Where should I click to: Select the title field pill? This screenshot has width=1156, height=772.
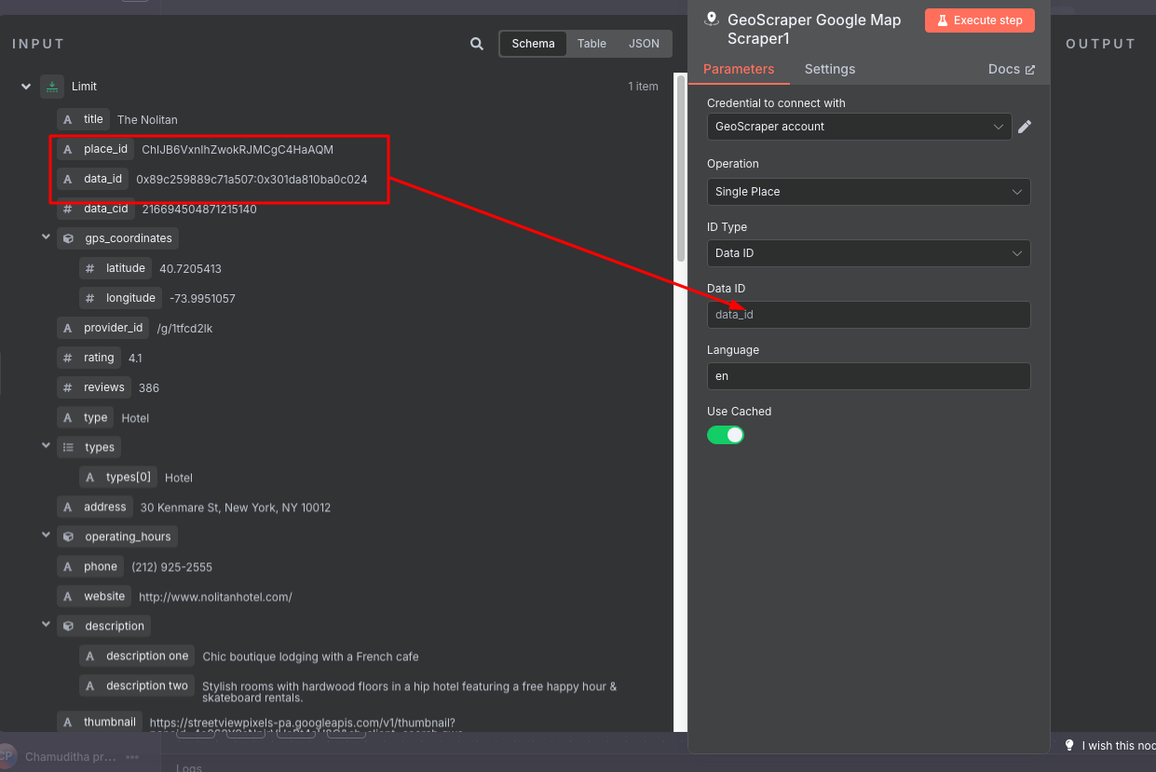[83, 119]
